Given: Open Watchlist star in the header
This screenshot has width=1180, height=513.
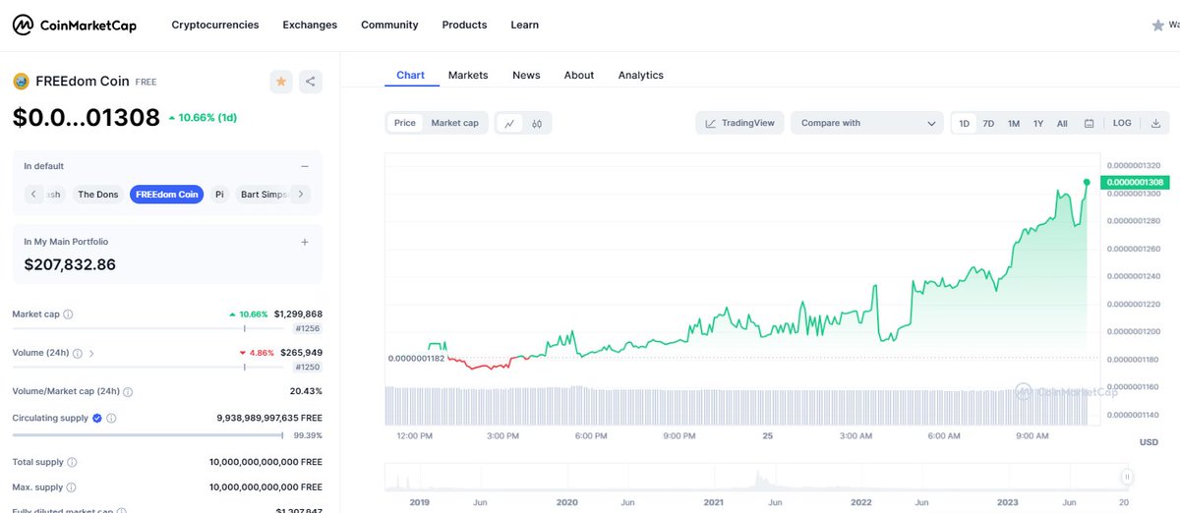Looking at the screenshot, I should point(1158,26).
